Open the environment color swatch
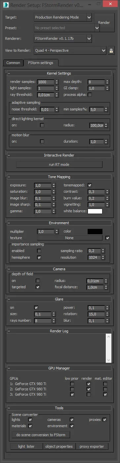 click(x=95, y=231)
